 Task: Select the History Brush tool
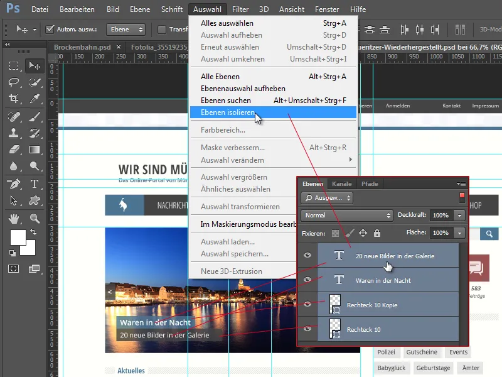(35, 133)
